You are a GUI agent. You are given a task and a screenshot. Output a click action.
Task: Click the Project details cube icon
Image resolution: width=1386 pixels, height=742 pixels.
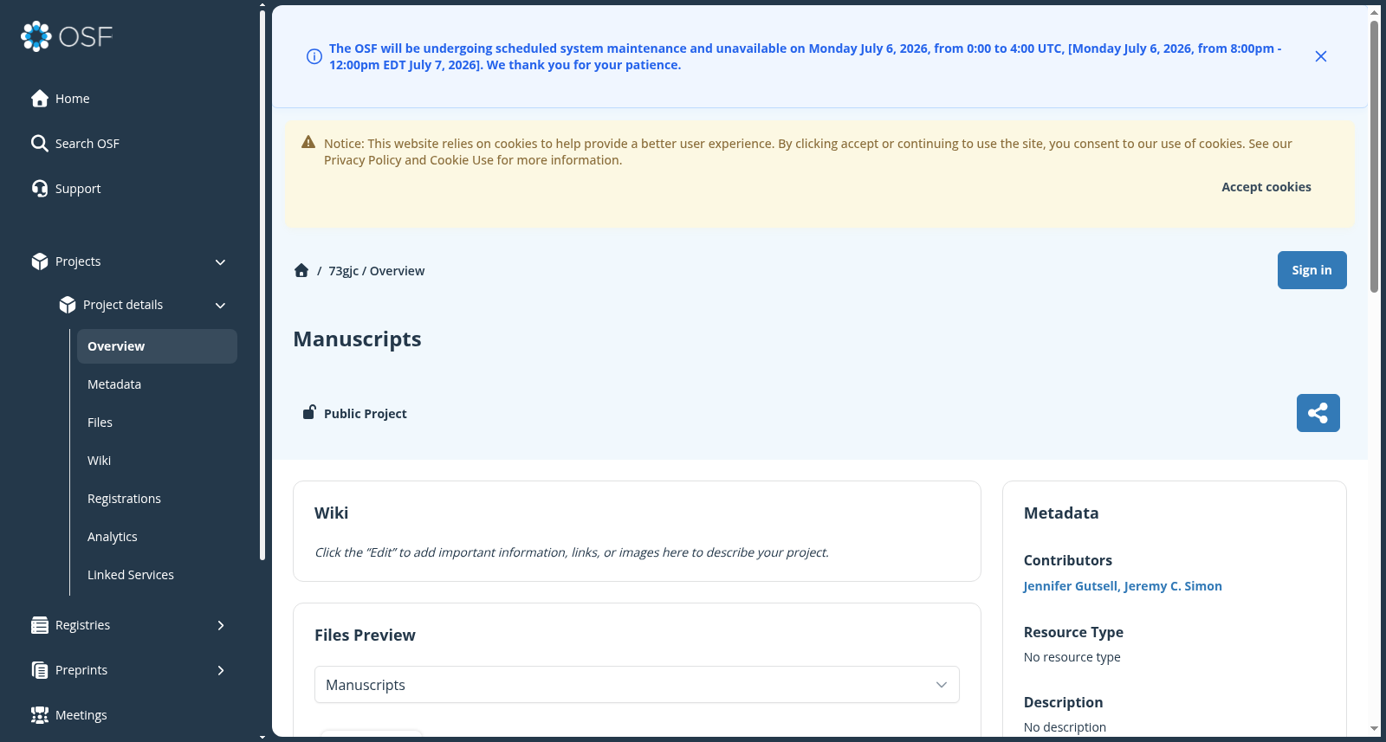pyautogui.click(x=68, y=305)
